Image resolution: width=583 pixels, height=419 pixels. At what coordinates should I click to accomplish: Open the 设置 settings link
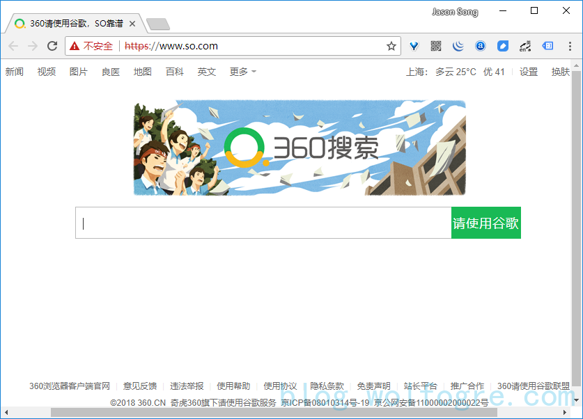pyautogui.click(x=529, y=72)
